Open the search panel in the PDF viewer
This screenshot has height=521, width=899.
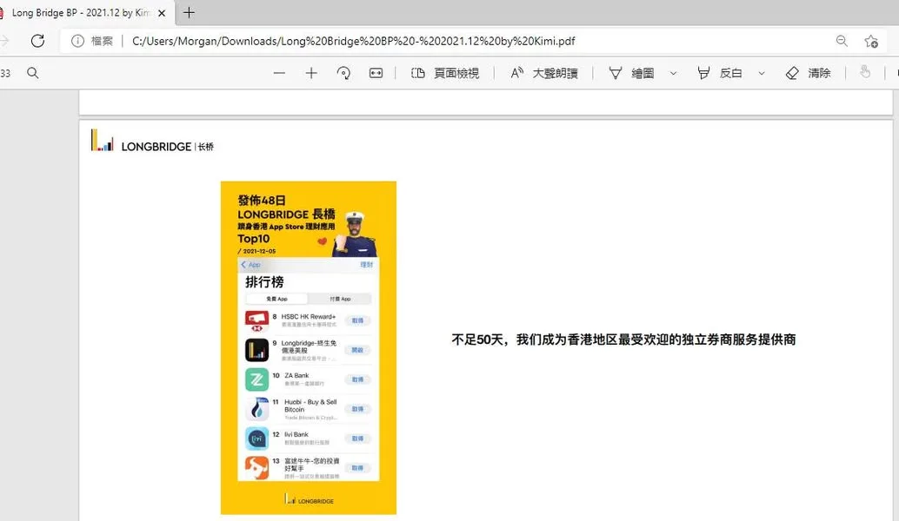coord(32,73)
